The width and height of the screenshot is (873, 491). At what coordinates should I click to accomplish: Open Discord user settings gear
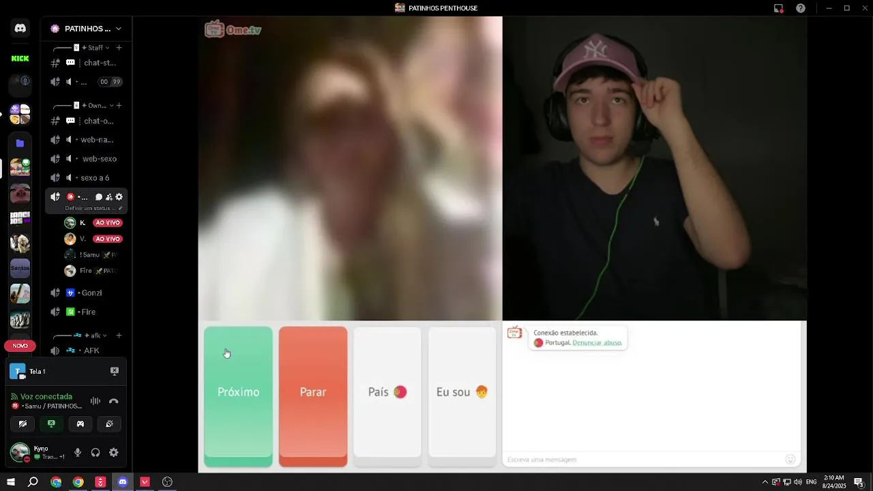click(114, 452)
